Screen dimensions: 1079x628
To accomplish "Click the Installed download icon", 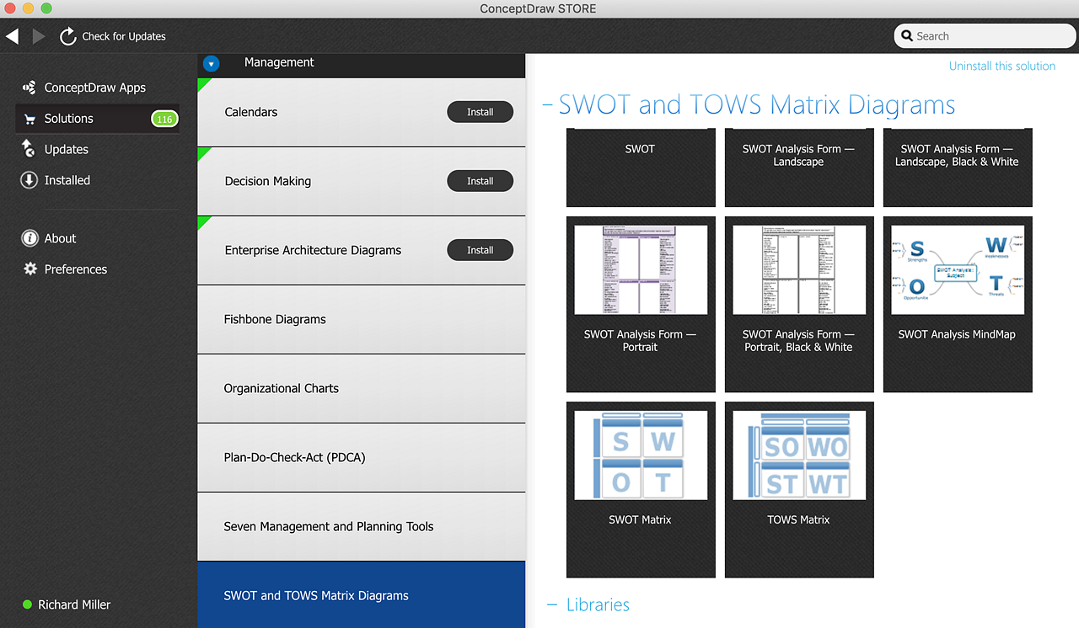I will [x=30, y=180].
